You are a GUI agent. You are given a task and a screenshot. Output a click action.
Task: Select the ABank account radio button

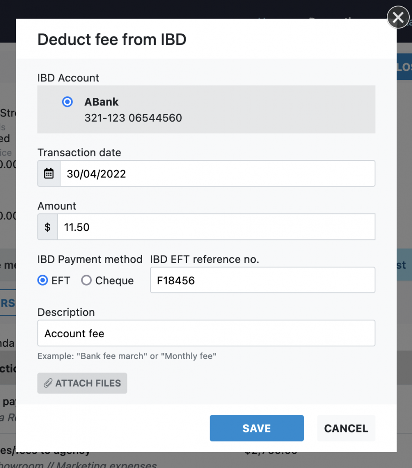67,102
